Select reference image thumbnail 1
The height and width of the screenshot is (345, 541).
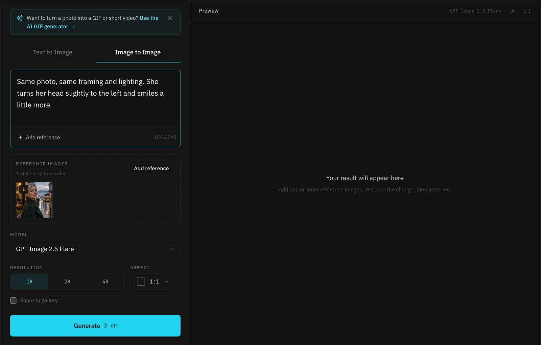click(34, 200)
